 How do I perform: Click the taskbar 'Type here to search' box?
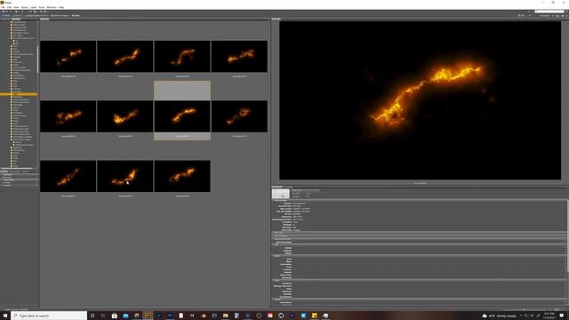(x=50, y=316)
